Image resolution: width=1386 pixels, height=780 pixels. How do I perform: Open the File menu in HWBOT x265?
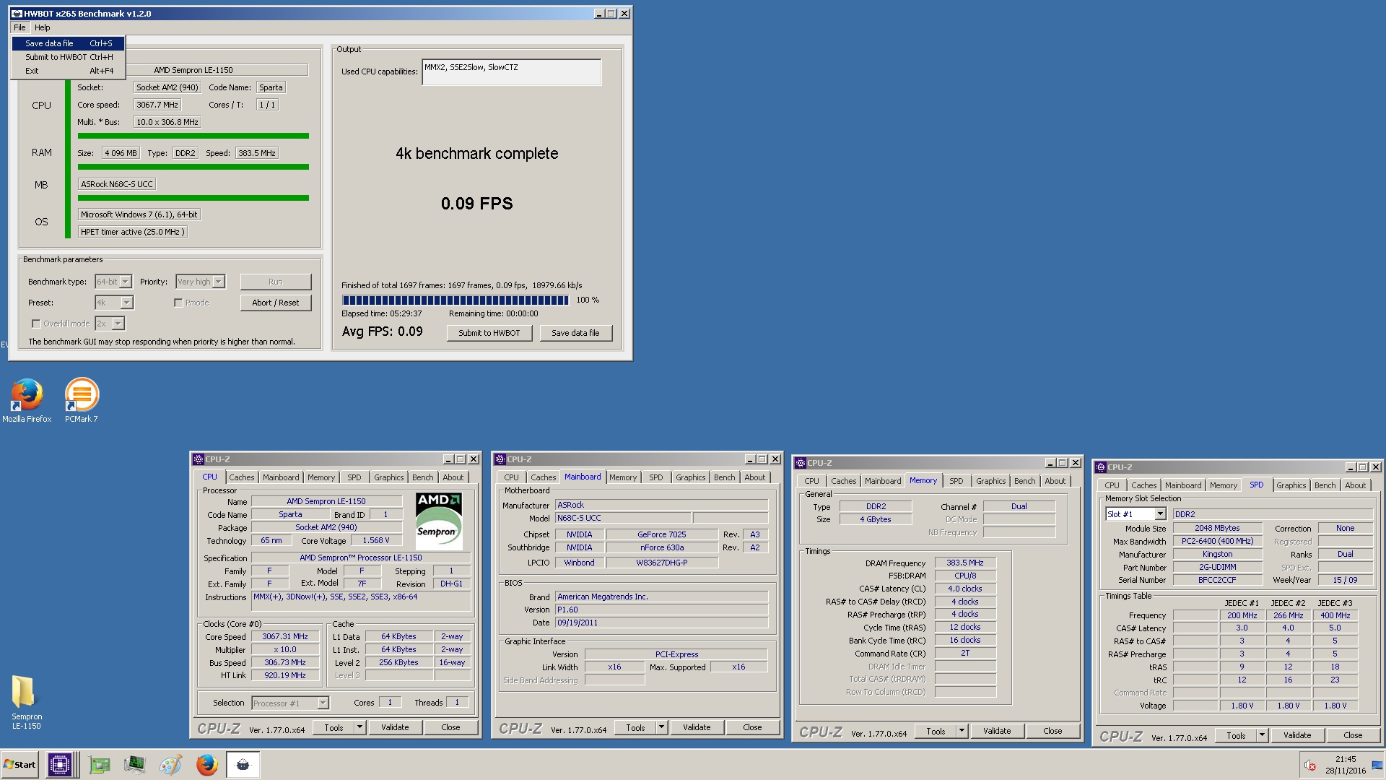pos(19,27)
